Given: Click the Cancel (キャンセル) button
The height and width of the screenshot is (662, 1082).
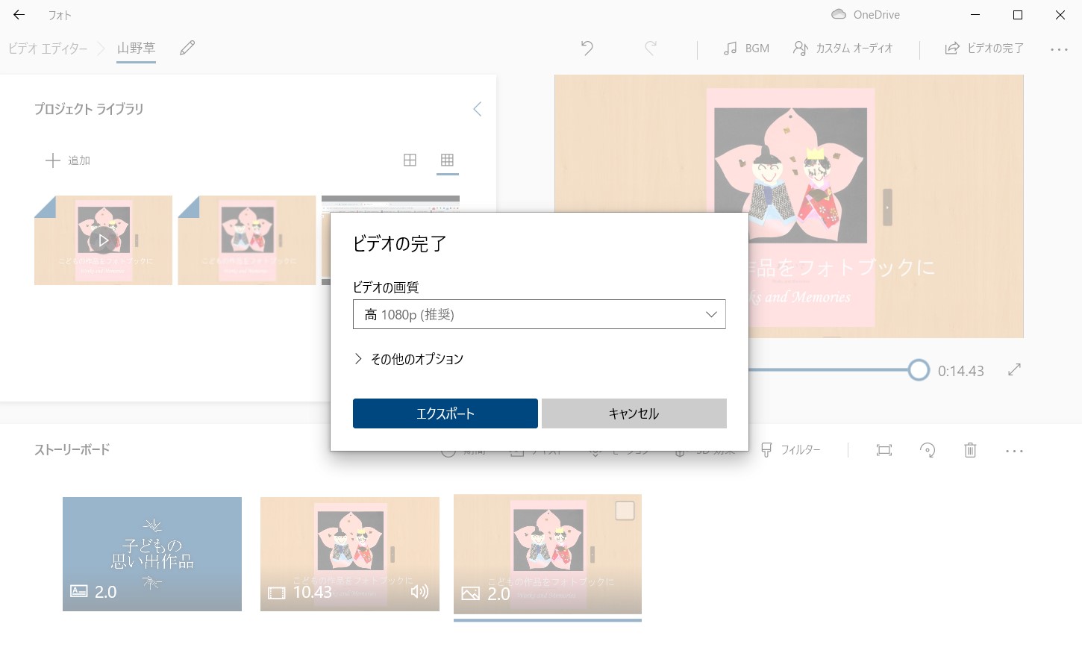Looking at the screenshot, I should 634,413.
